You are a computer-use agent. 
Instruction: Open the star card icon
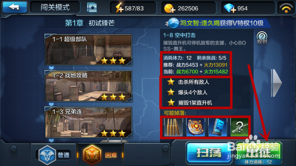(x=92, y=8)
